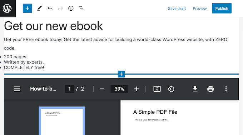Fit PDF to page
This screenshot has height=135, width=243.
[157, 89]
